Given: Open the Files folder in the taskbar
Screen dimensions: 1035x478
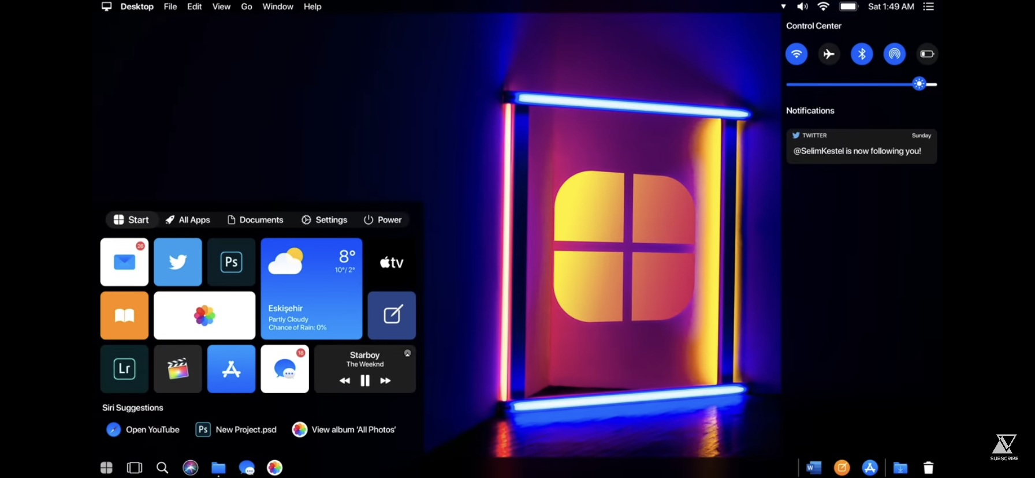Looking at the screenshot, I should point(218,468).
